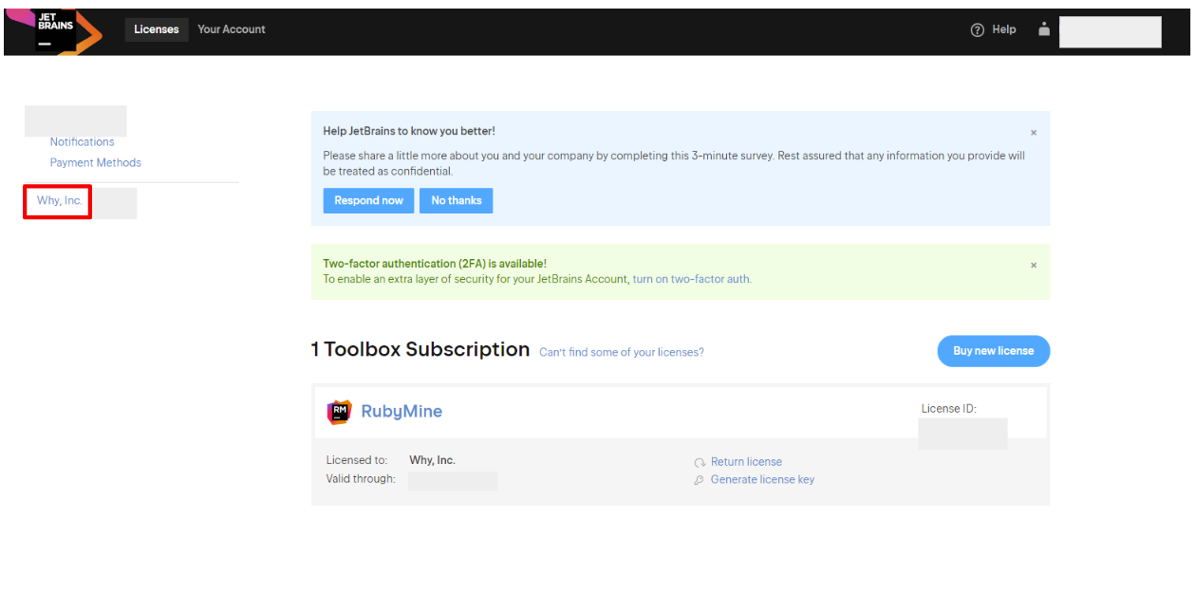Open the RubyMine product link
This screenshot has width=1195, height=611.
pos(401,411)
